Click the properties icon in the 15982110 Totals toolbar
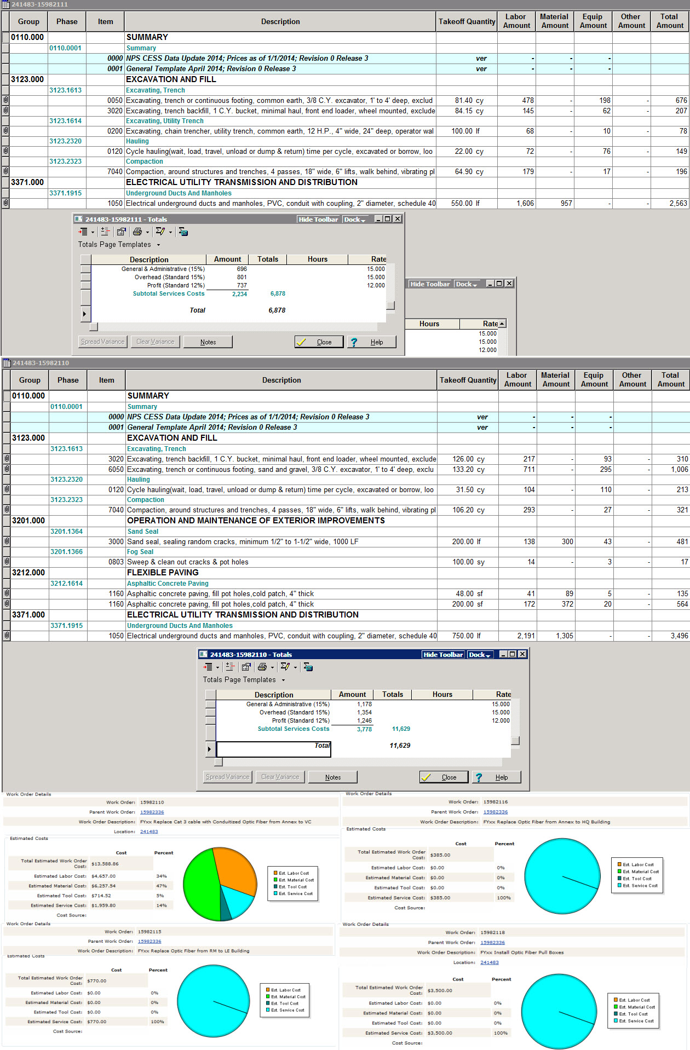The width and height of the screenshot is (690, 1050). (x=246, y=667)
